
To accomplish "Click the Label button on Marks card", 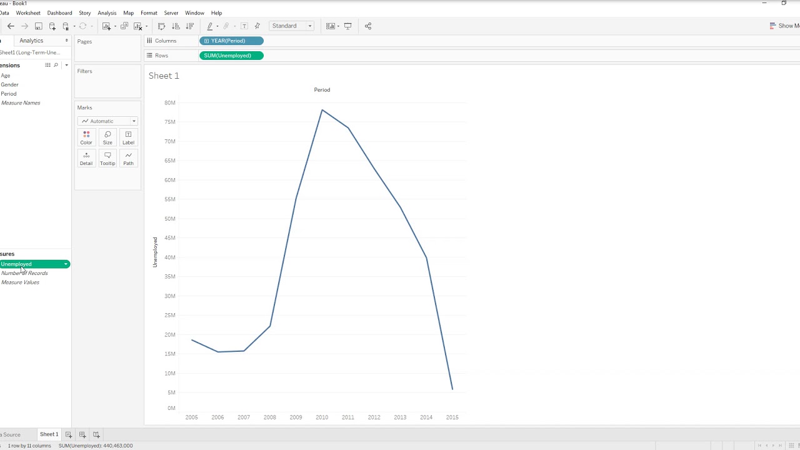I will (128, 137).
